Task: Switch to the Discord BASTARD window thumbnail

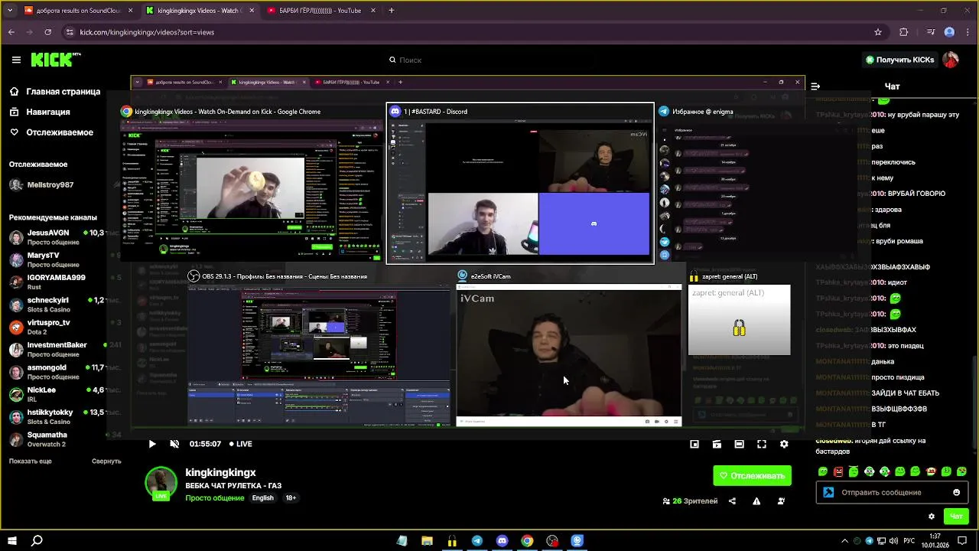Action: pyautogui.click(x=520, y=183)
